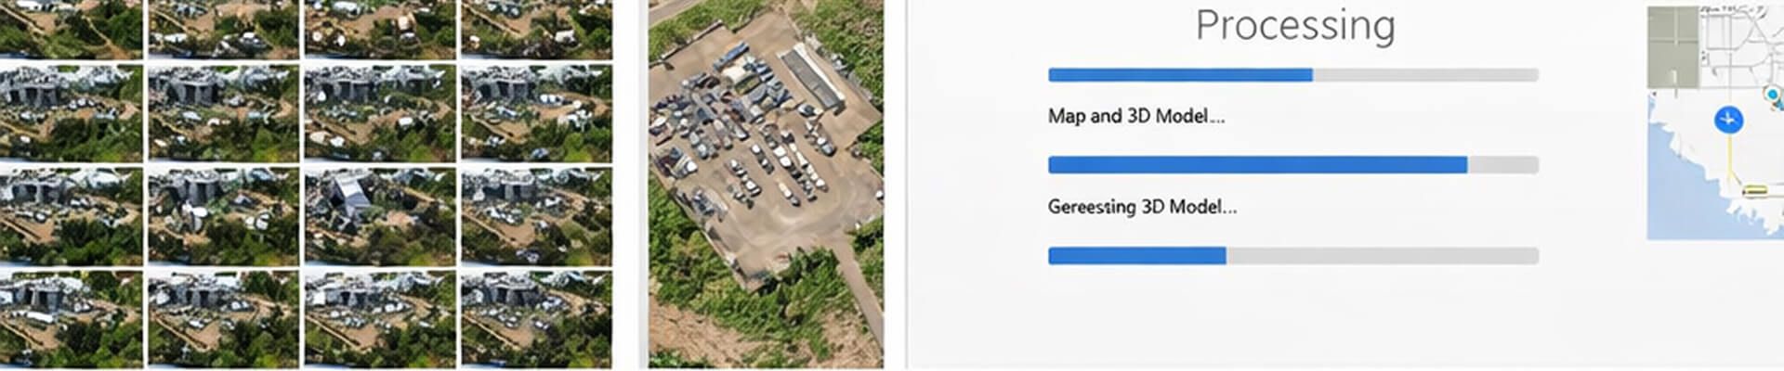Click the Gereesting 3D Model label
1784x371 pixels.
point(1142,207)
